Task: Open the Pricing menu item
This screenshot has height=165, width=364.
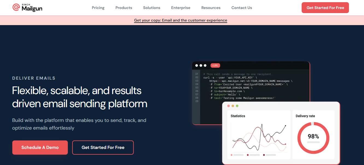Action: click(x=98, y=8)
